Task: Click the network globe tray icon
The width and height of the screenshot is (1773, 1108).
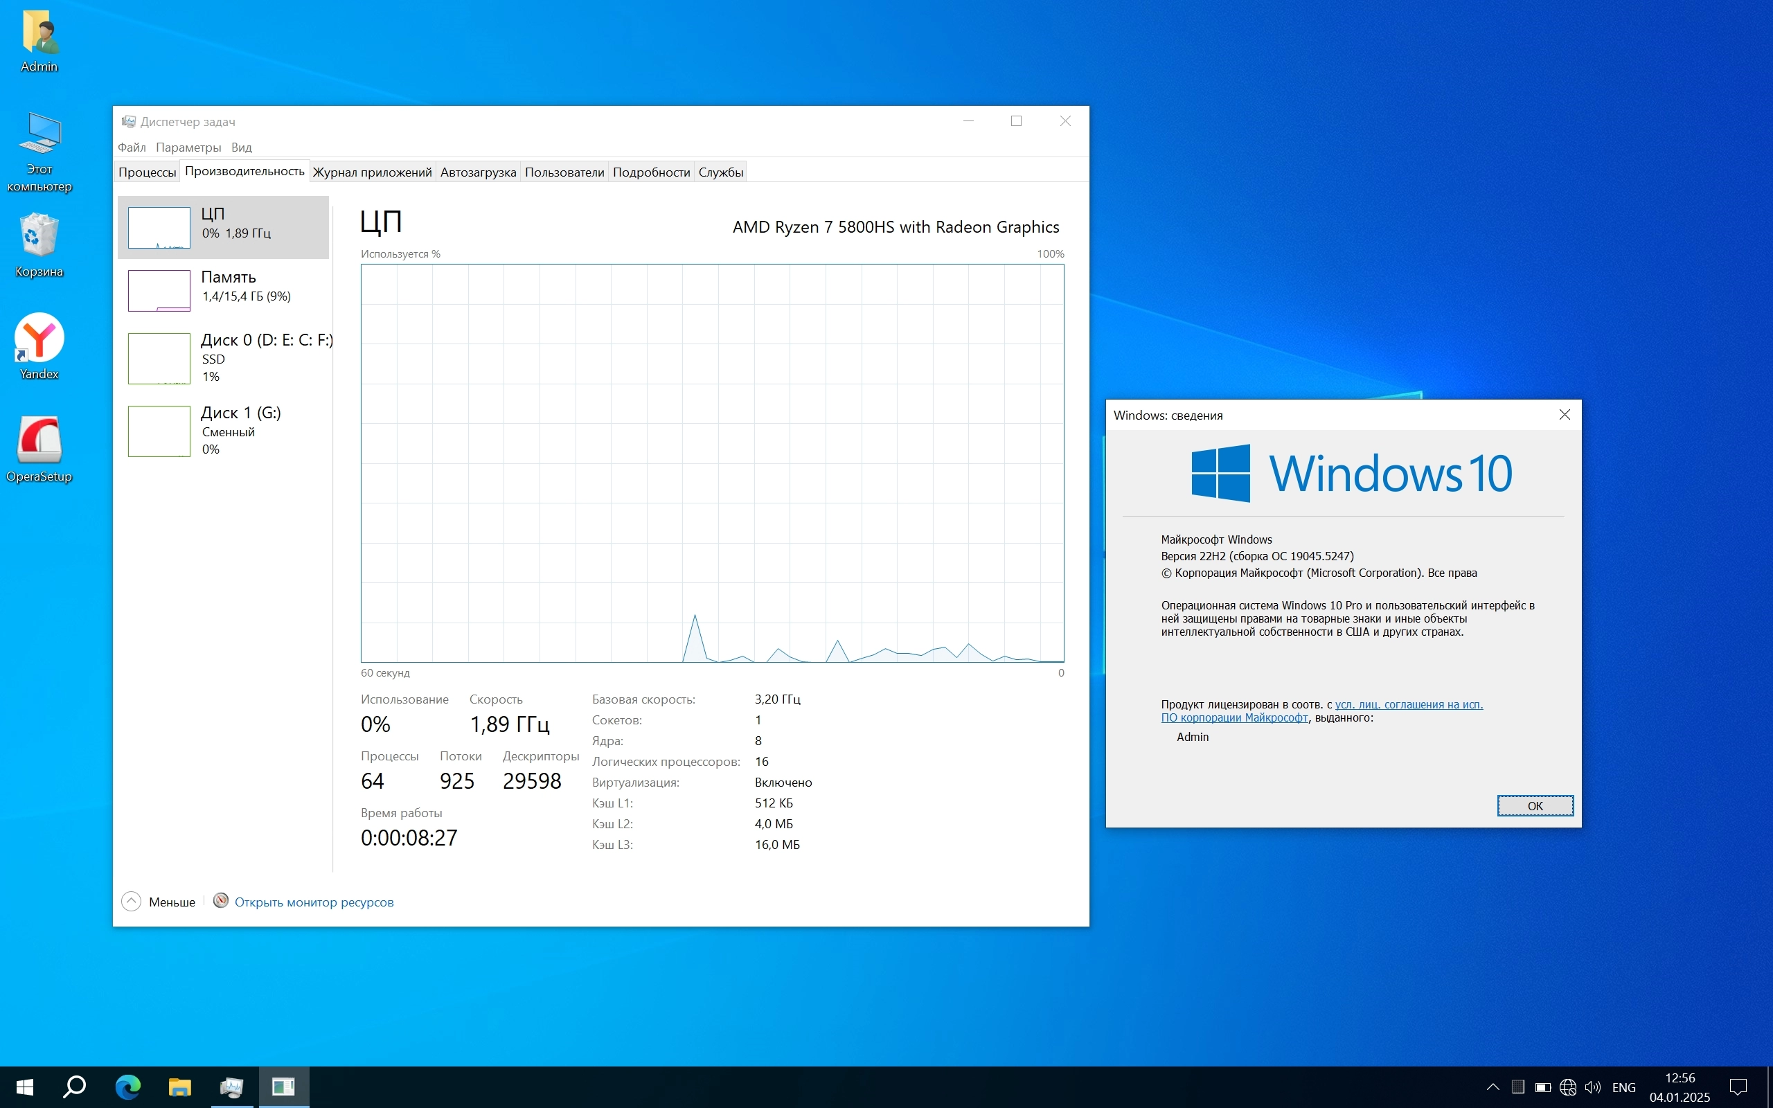Action: click(x=1568, y=1087)
